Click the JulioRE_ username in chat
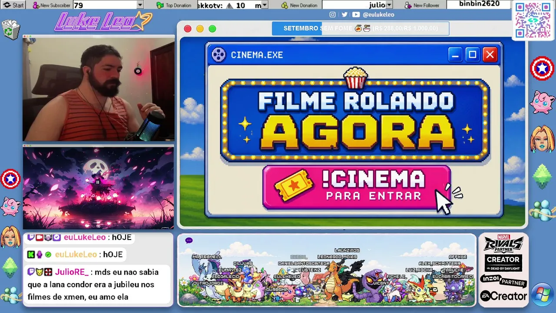The width and height of the screenshot is (556, 313). (x=72, y=273)
